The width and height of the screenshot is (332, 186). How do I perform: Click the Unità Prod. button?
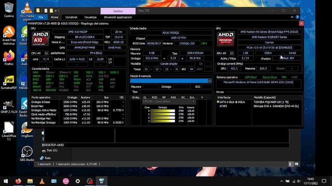(x=115, y=48)
